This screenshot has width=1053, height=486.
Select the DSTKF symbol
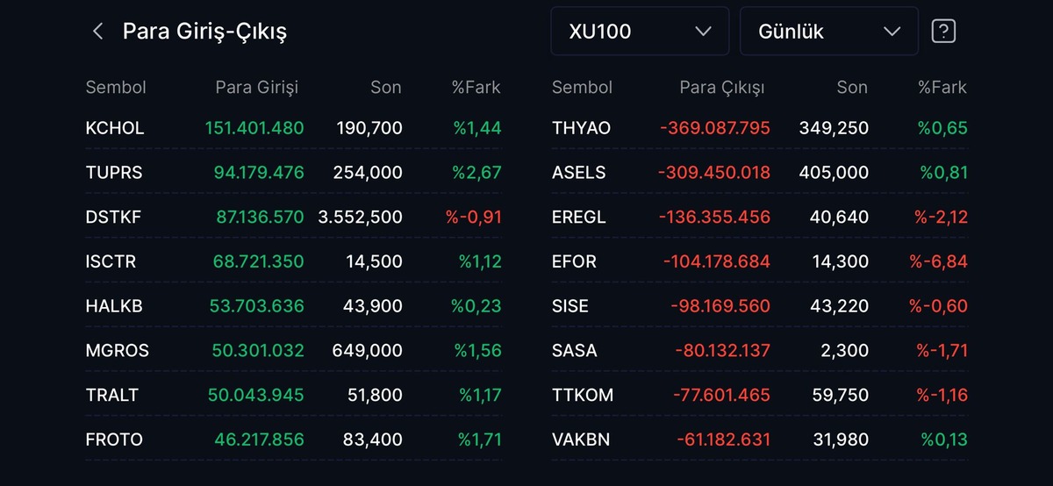[x=114, y=217]
